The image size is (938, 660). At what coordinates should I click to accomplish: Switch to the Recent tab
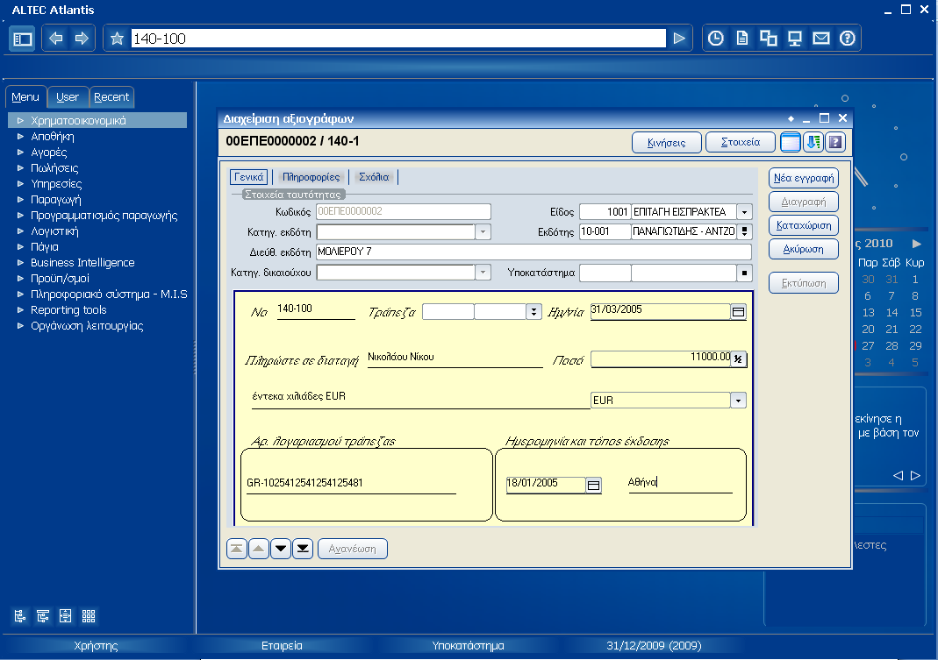pos(111,96)
